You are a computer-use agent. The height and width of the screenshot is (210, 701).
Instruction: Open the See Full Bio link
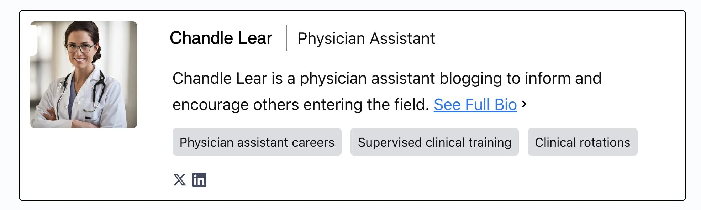(475, 105)
